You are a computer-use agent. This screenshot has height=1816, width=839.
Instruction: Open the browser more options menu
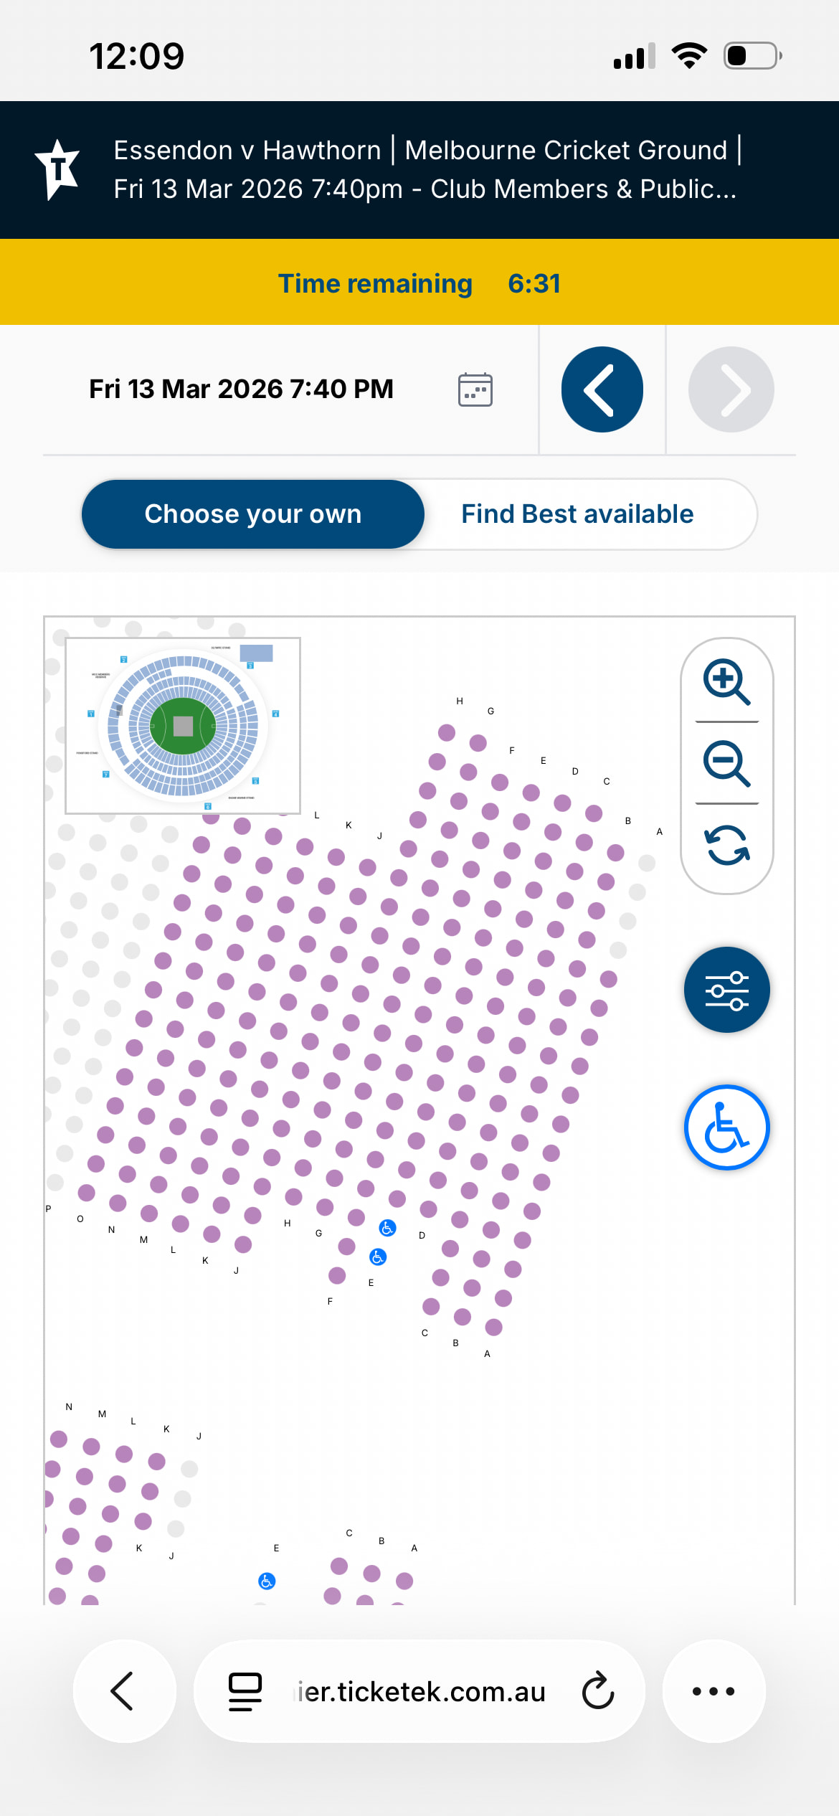(714, 1691)
